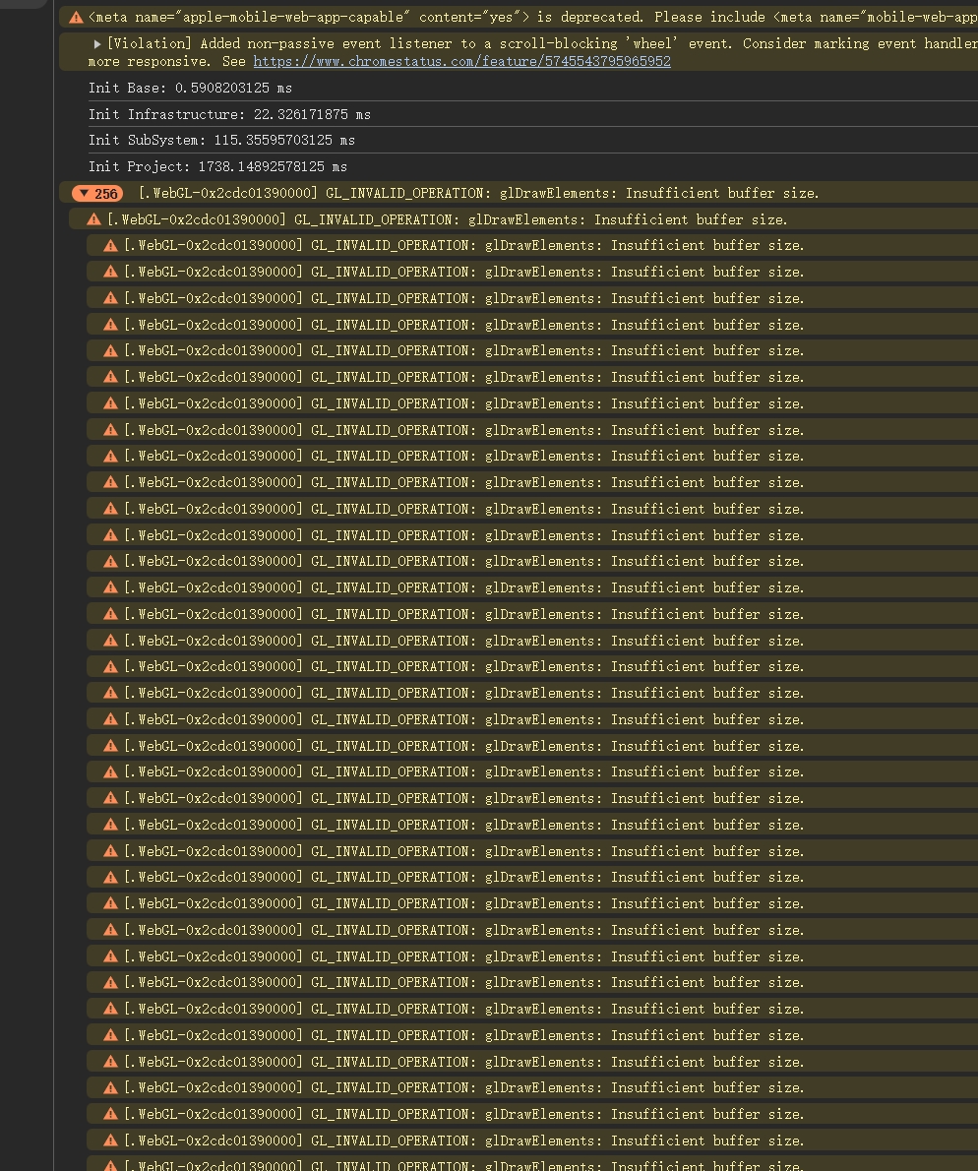Click the warning icon beside the meta deprecation message
The image size is (978, 1171).
pos(76,18)
